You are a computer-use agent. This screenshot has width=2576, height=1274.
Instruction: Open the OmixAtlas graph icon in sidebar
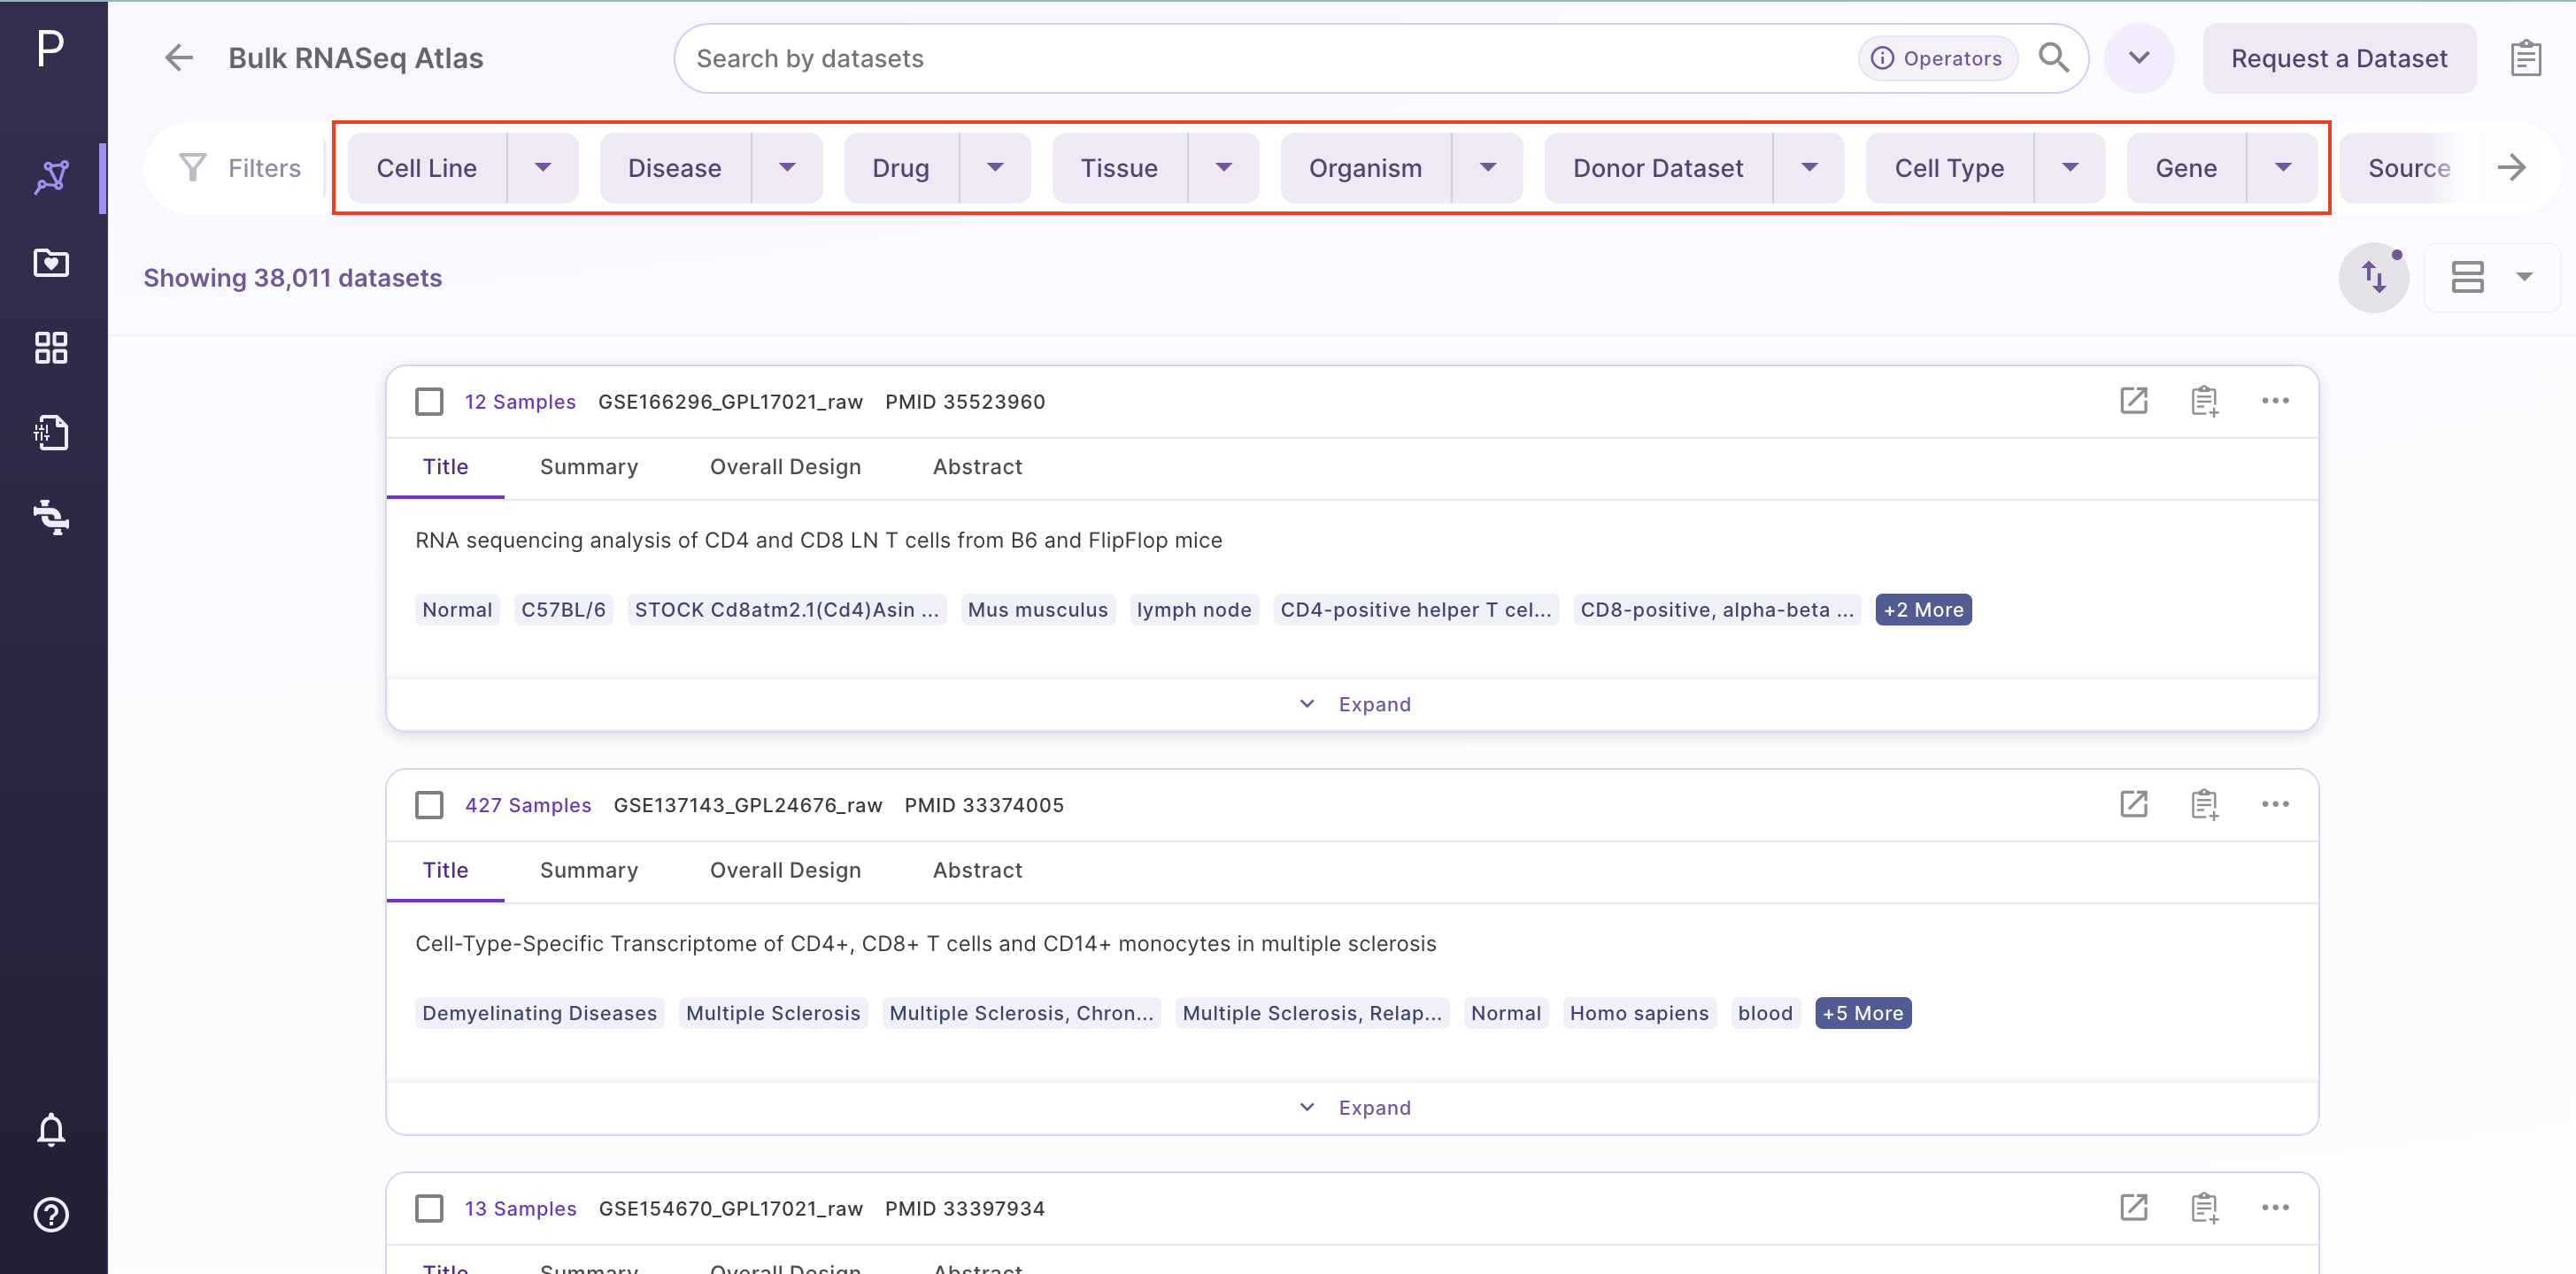pyautogui.click(x=51, y=178)
